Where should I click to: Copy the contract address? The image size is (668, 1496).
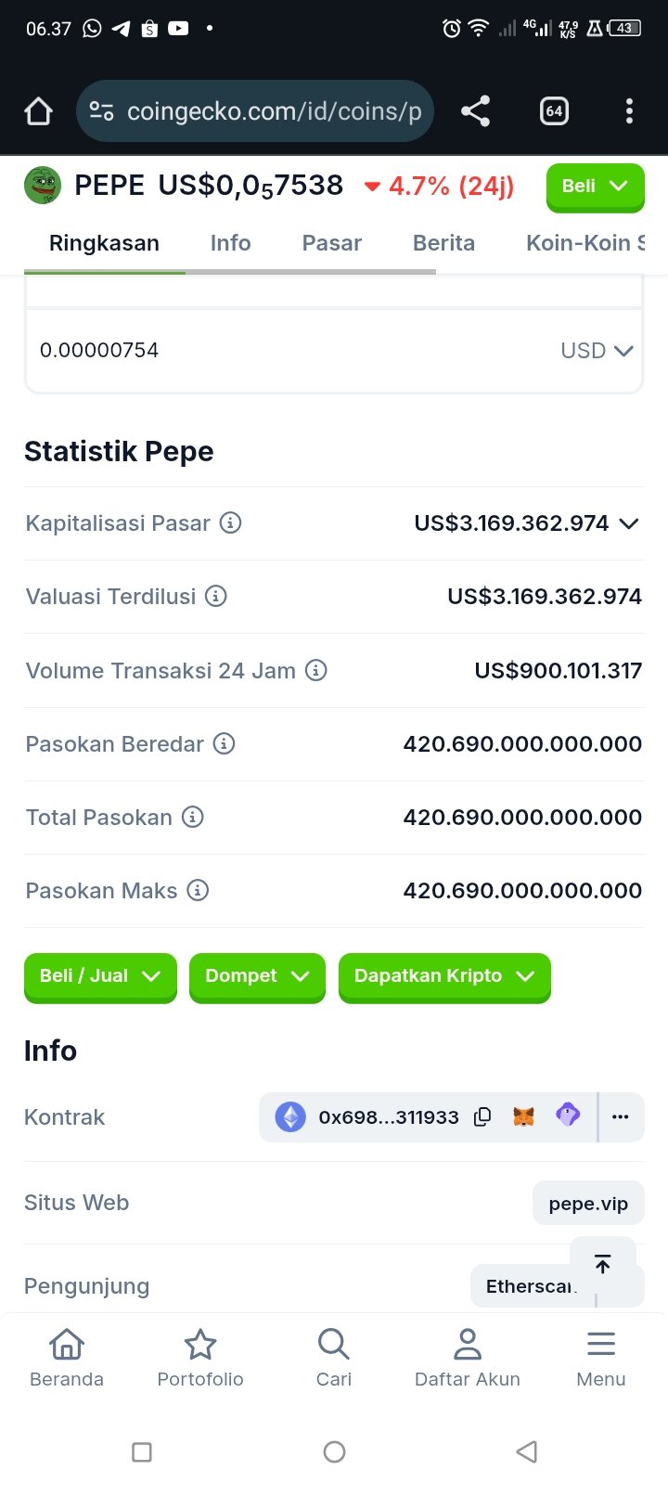(482, 1116)
